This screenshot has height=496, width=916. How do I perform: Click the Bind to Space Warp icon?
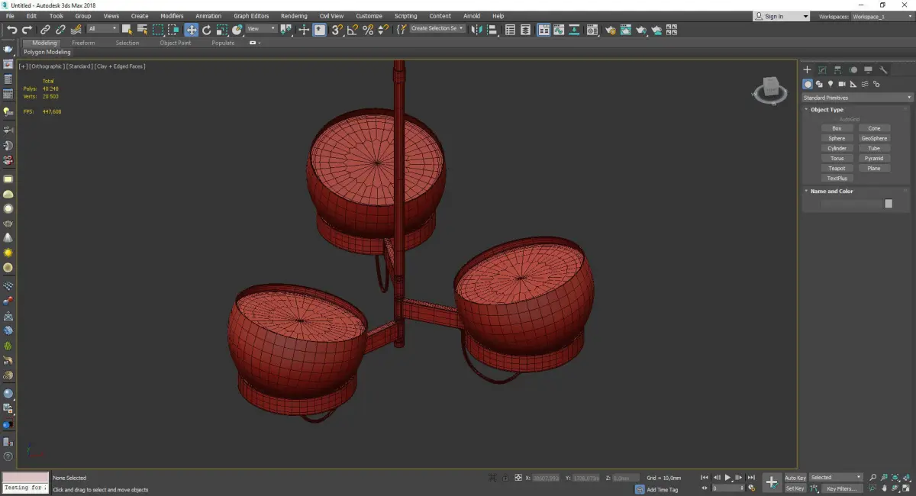coord(76,30)
